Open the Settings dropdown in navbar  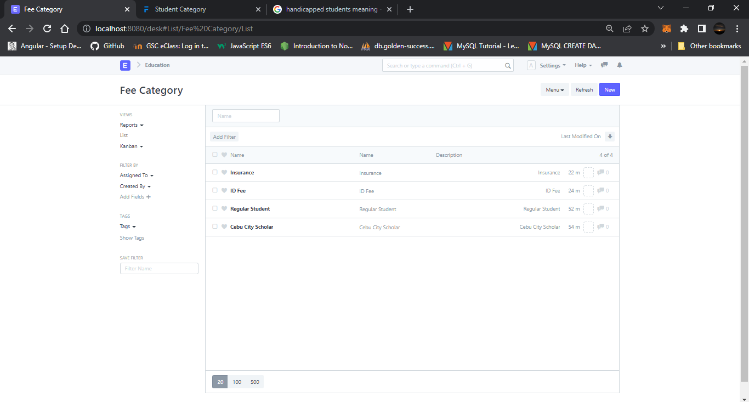click(553, 65)
